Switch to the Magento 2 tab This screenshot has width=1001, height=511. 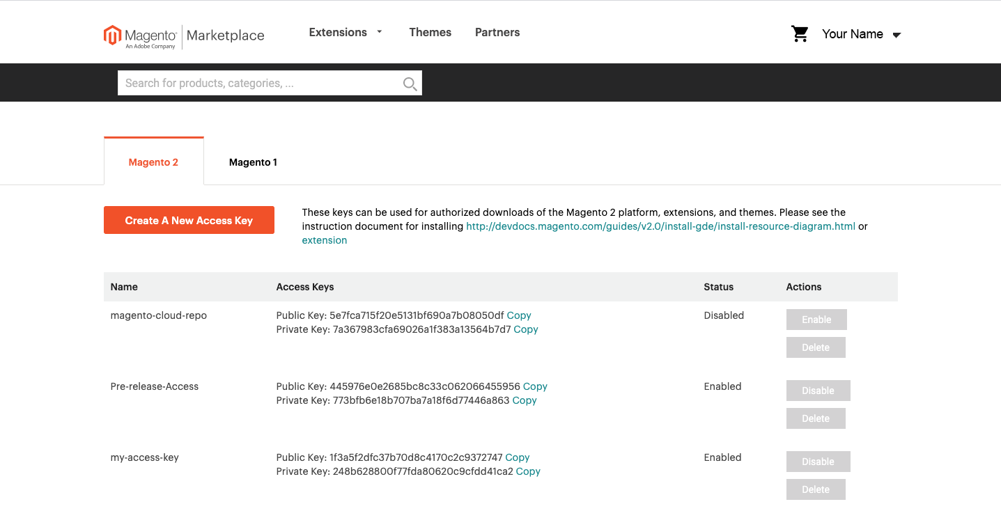[x=153, y=162]
